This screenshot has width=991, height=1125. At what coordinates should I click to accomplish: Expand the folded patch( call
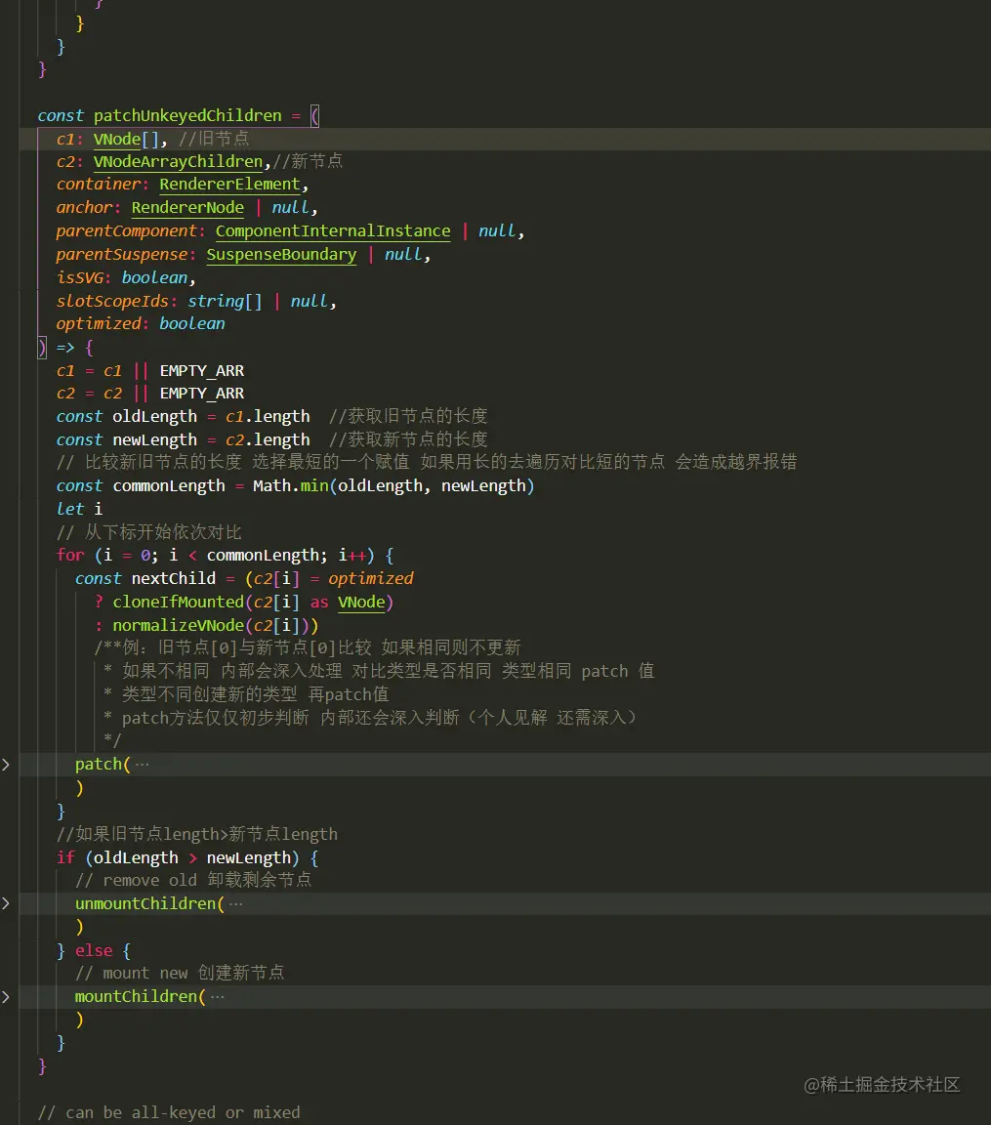[x=6, y=764]
